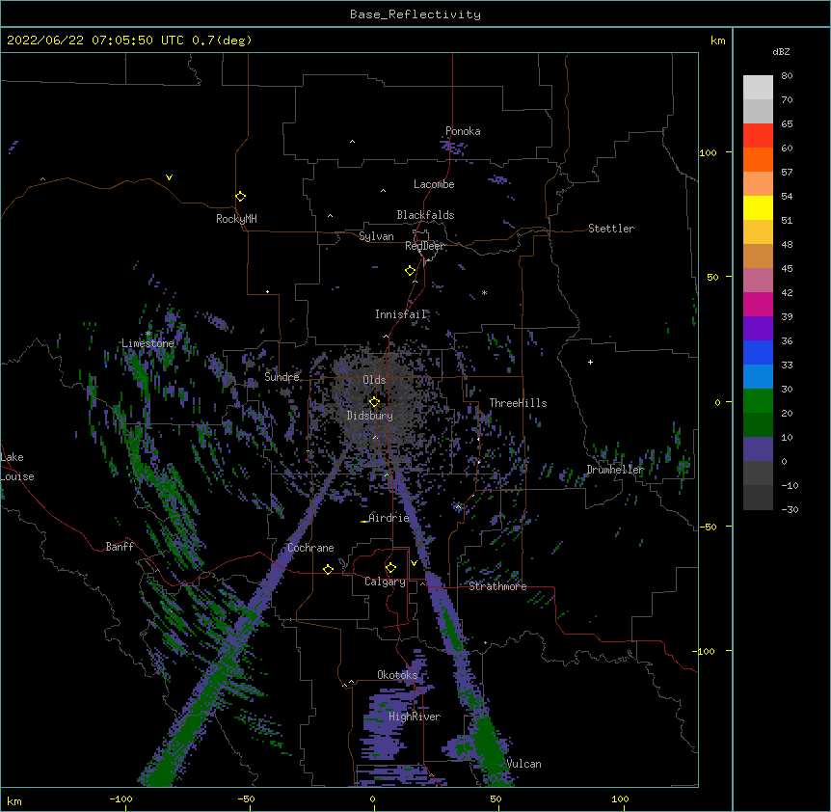Click the white asterisk marker east of Innisfail
The width and height of the screenshot is (831, 812).
484,292
